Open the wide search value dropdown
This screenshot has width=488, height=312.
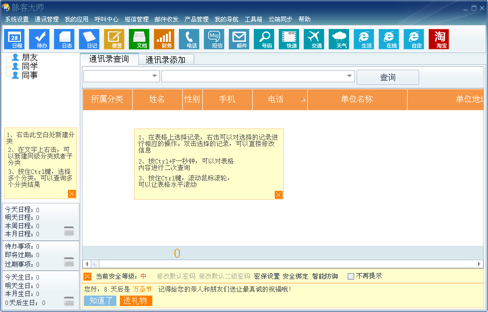click(349, 76)
